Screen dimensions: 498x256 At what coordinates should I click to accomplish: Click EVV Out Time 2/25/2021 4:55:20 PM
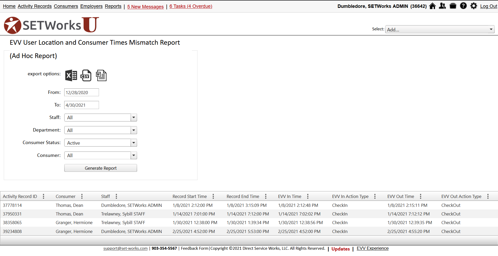point(408,232)
